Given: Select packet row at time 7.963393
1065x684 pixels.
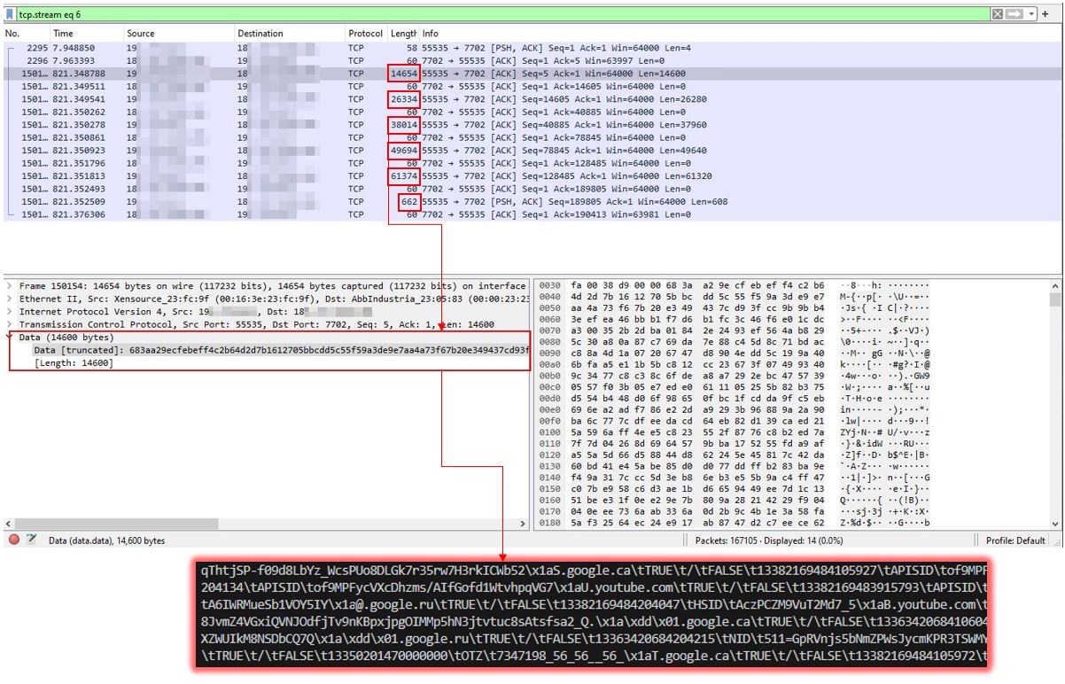Looking at the screenshot, I should coord(532,60).
